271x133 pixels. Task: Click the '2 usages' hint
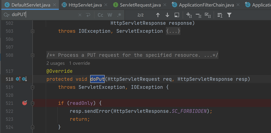click(55, 63)
